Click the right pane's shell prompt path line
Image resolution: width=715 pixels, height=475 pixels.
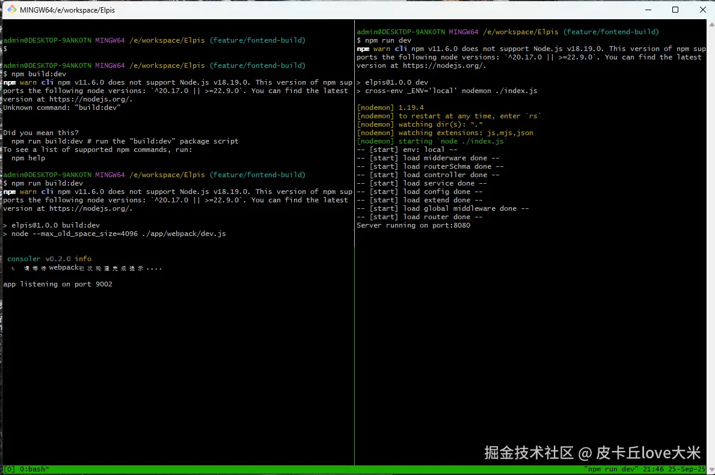[508, 32]
